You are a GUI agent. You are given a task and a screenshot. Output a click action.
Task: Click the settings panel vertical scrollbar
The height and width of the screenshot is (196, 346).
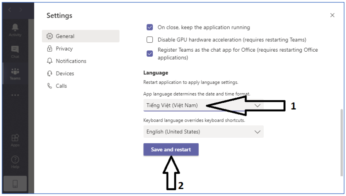pos(341,137)
